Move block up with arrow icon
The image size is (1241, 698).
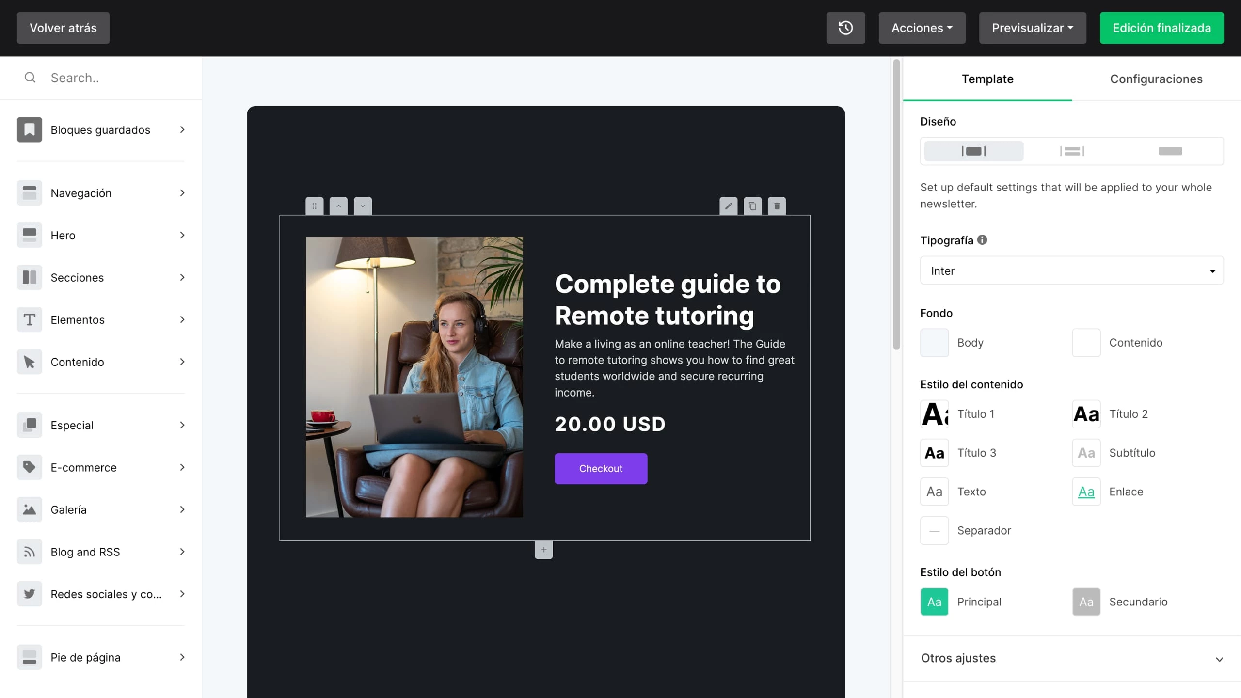point(338,206)
